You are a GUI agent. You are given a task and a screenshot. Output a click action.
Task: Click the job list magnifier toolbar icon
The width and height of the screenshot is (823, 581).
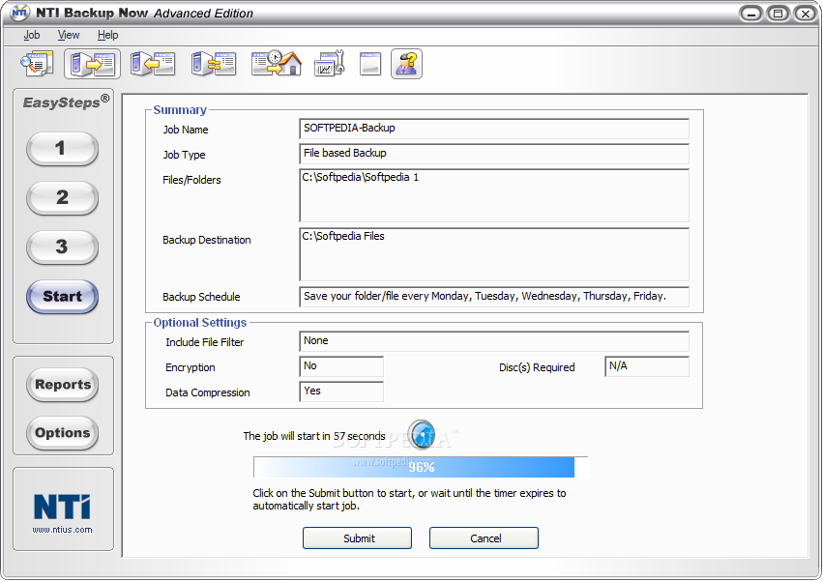(37, 64)
